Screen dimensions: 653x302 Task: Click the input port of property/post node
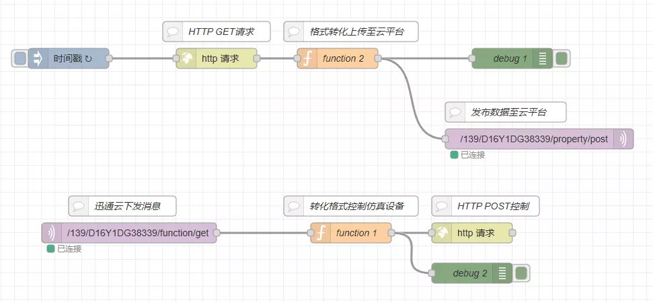coord(445,139)
